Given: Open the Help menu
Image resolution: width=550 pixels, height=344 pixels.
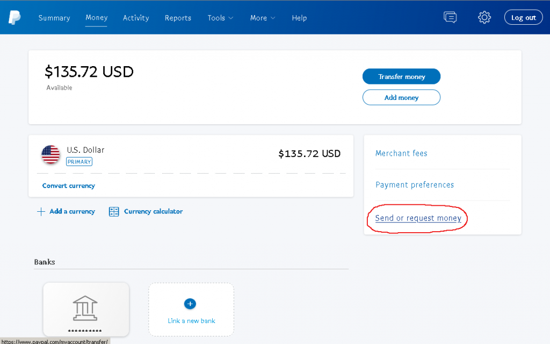Looking at the screenshot, I should 299,17.
